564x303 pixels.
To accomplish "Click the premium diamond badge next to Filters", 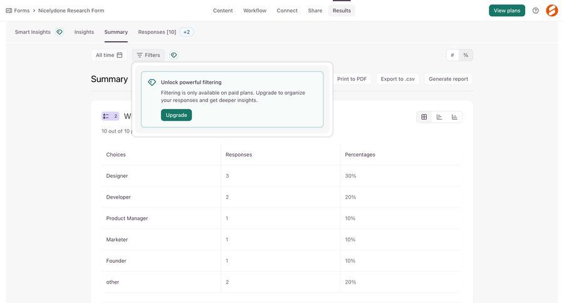I will [x=174, y=55].
